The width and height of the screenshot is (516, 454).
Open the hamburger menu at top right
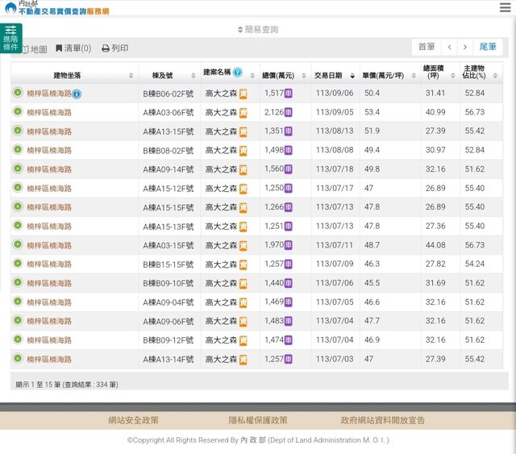tap(505, 7)
